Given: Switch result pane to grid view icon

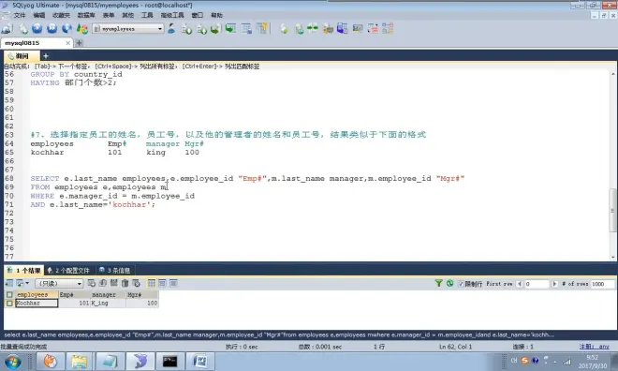Looking at the screenshot, I should coord(152,283).
